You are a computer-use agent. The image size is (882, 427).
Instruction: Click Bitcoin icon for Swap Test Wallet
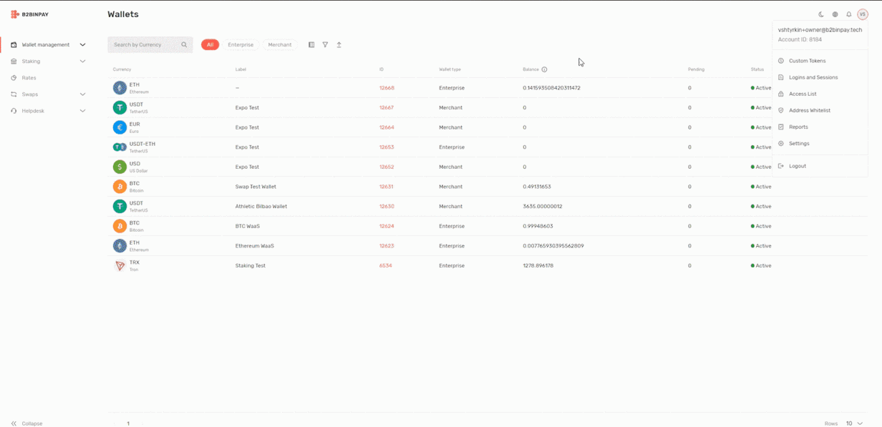pos(120,187)
